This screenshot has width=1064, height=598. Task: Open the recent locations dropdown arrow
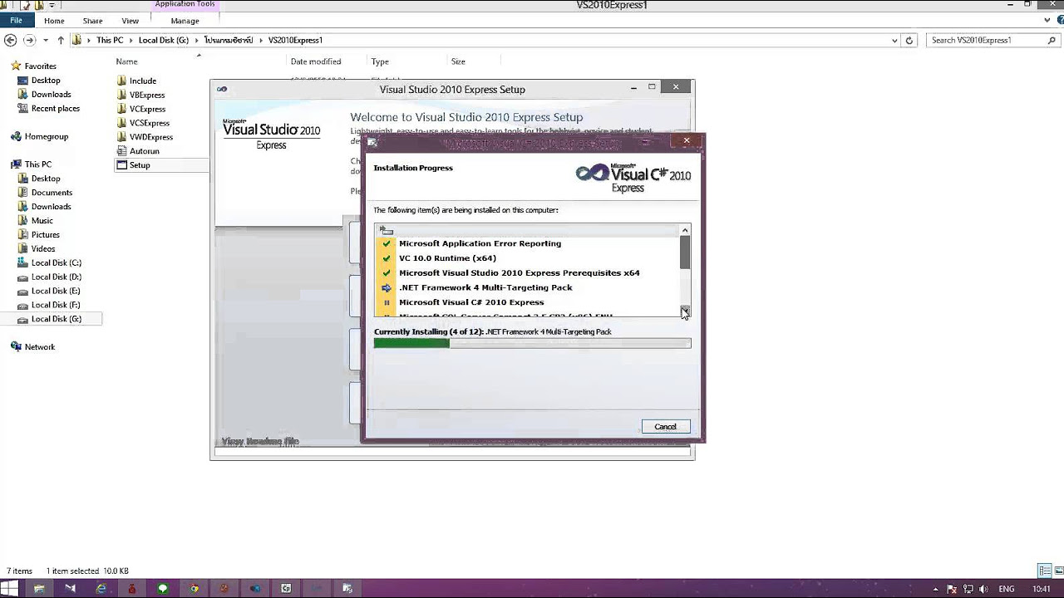point(46,40)
